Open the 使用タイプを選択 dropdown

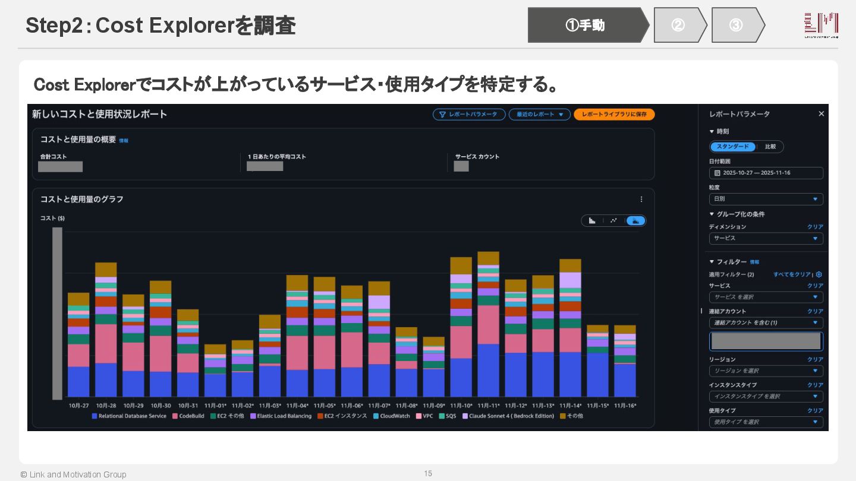[x=766, y=422]
